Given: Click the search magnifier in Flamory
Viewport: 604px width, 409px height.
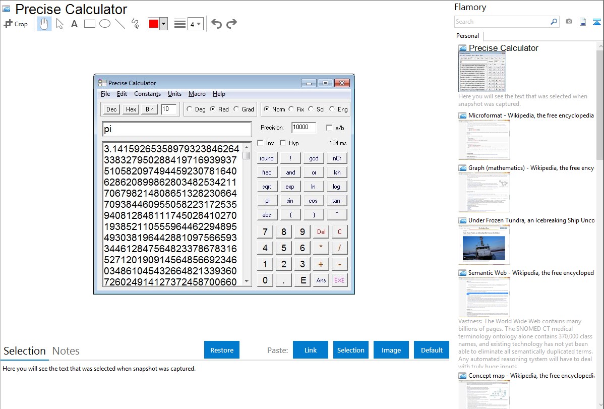Looking at the screenshot, I should (x=554, y=22).
